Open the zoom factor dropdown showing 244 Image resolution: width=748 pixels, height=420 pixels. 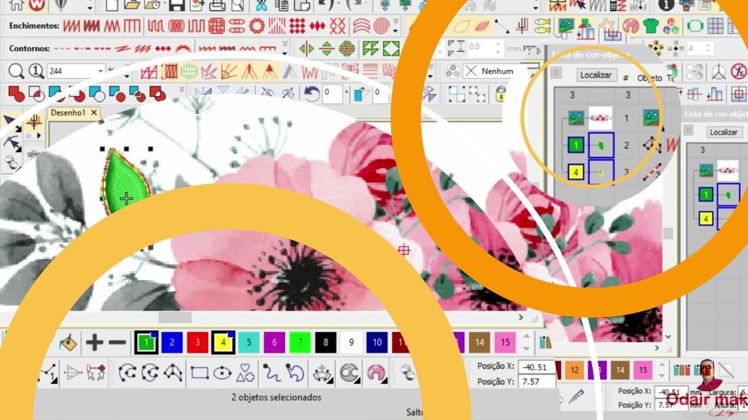point(101,71)
